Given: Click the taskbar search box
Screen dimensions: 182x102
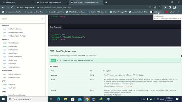Looking at the screenshot, I should point(27,99).
